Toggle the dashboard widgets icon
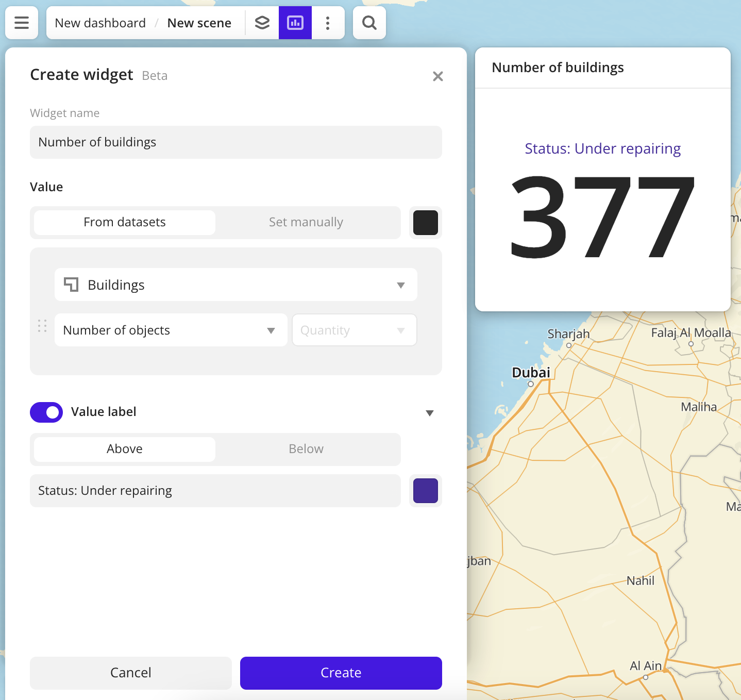The width and height of the screenshot is (741, 700). [x=295, y=23]
